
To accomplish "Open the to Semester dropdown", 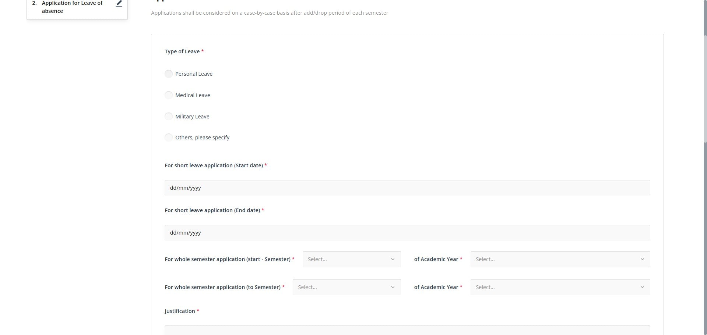I will [347, 287].
